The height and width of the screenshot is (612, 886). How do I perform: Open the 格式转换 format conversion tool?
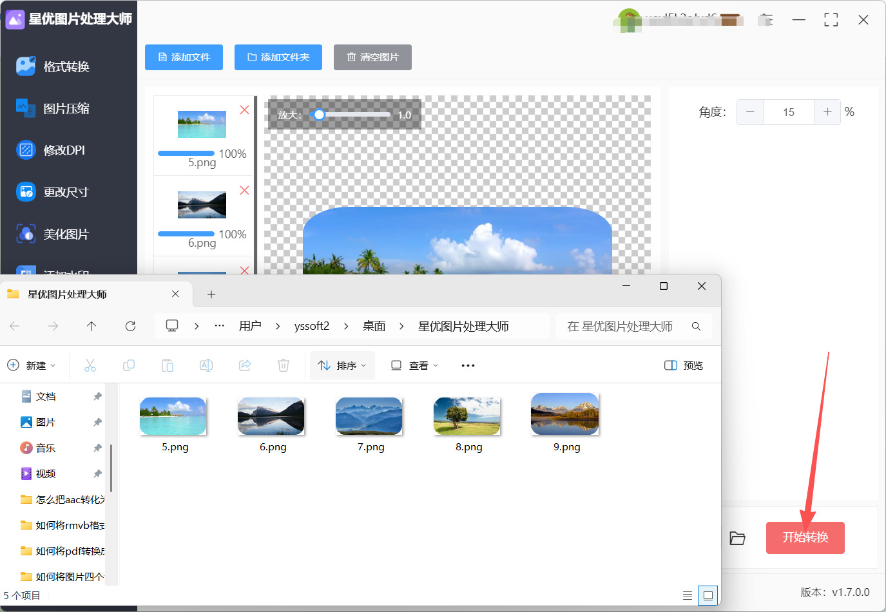(x=66, y=67)
